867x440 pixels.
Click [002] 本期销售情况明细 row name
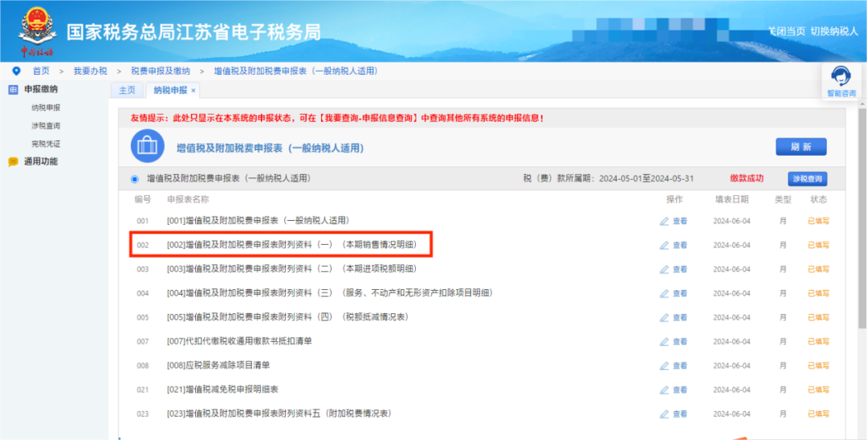pos(291,245)
